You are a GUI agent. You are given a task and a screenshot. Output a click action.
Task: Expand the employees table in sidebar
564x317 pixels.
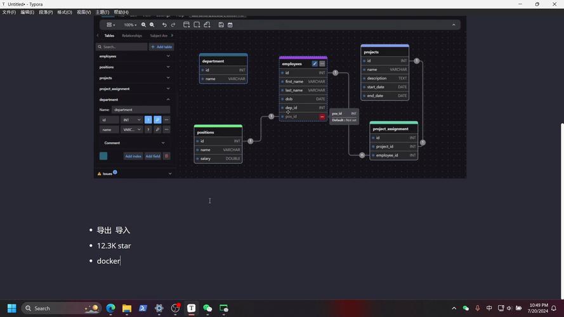(168, 56)
